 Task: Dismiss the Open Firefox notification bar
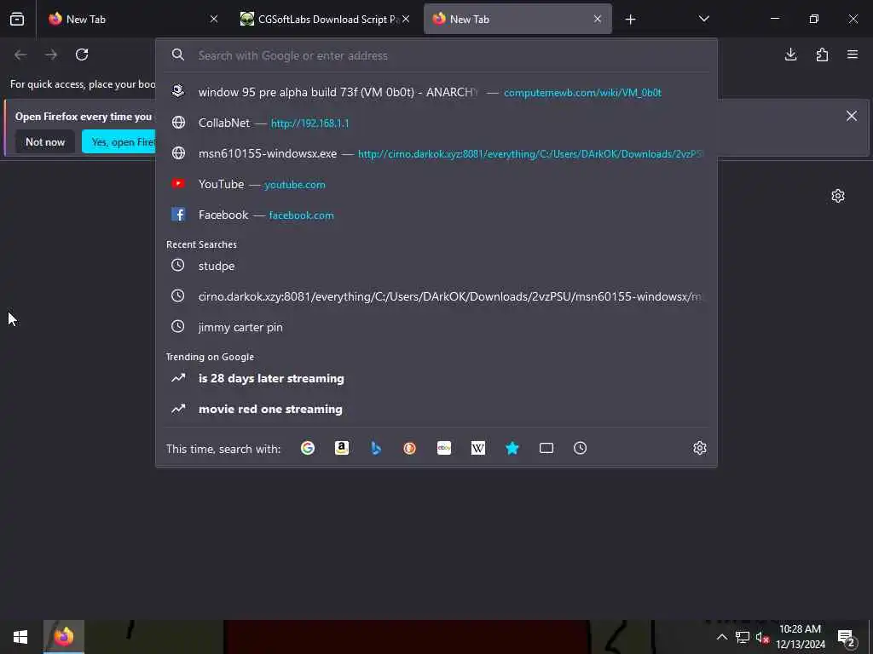pyautogui.click(x=852, y=116)
